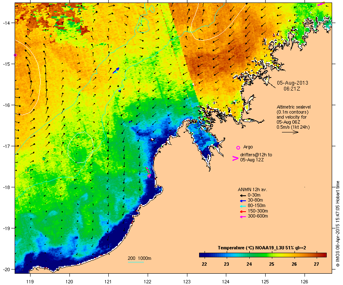This screenshot has height=285, width=343.
Task: Click the IMOS copyright timestamp text
Action: 338,224
